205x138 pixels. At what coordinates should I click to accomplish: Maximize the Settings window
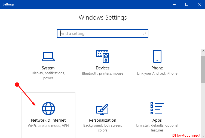(x=187, y=4)
